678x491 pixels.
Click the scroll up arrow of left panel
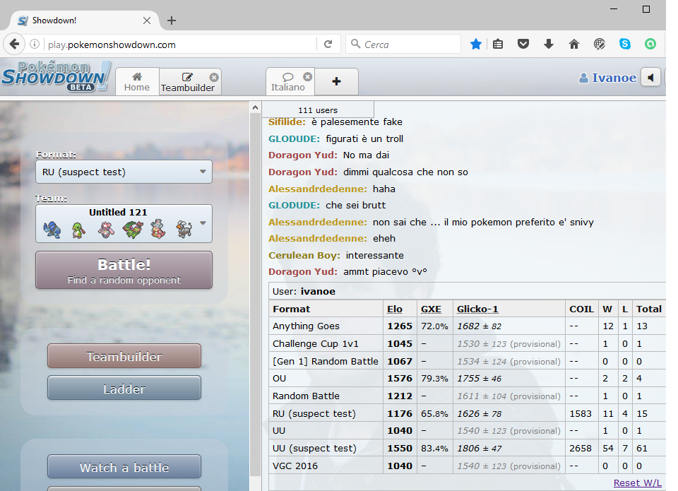pos(255,107)
